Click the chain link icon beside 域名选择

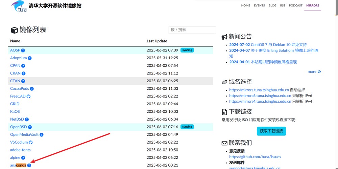224,82
